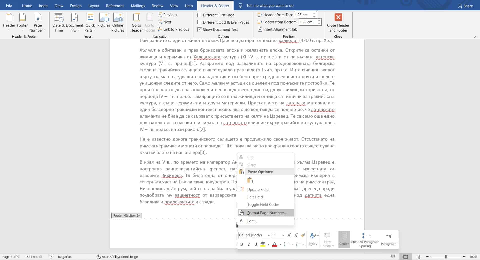Click Accessibility: Good to go status
The height and width of the screenshot is (260, 480).
[x=117, y=257]
